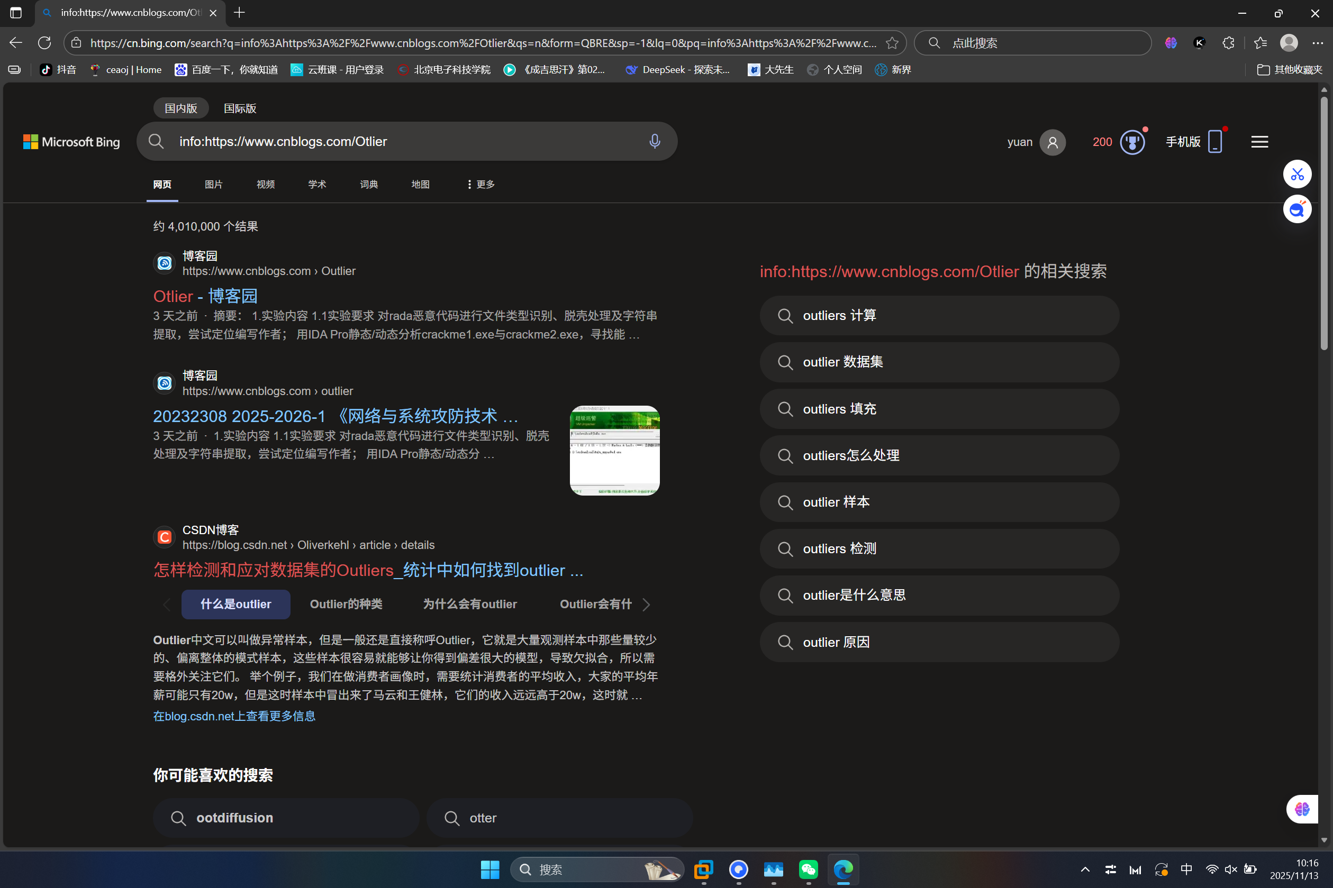The height and width of the screenshot is (888, 1333).
Task: Open Bing's hamburger settings menu icon
Action: click(1259, 141)
